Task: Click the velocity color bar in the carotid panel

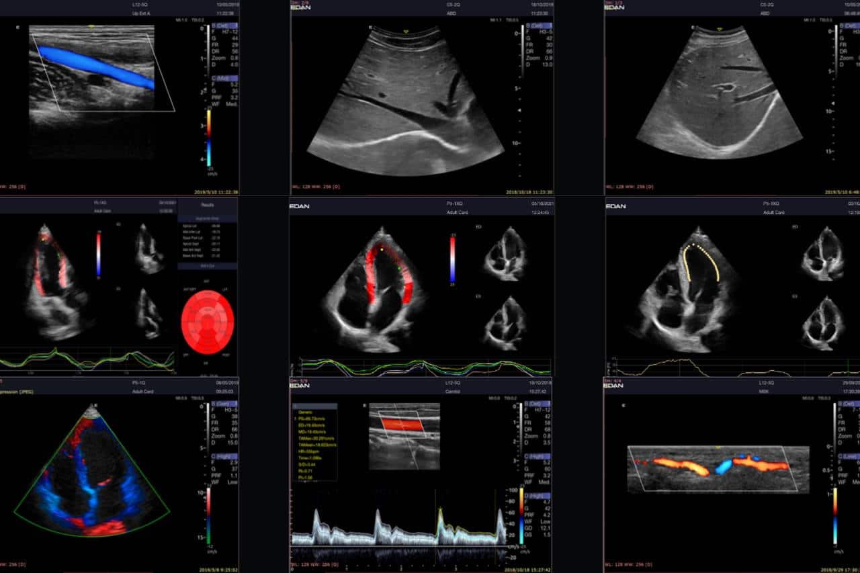Action: point(521,516)
